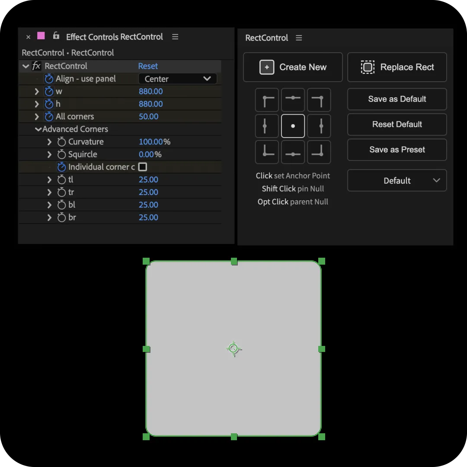Select the RectControl script panel tab
467x467 pixels.
click(x=266, y=38)
